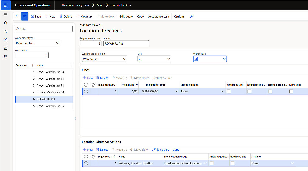Image resolution: width=308 pixels, height=171 pixels.
Task: Open the Setup breadcrumb item
Action: [100, 5]
